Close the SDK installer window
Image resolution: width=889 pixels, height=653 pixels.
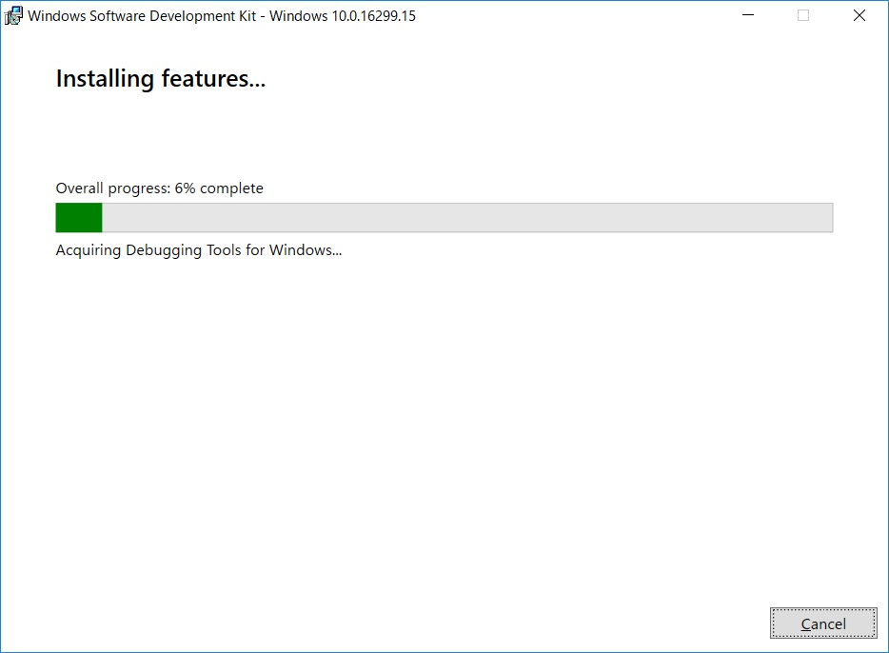coord(859,15)
